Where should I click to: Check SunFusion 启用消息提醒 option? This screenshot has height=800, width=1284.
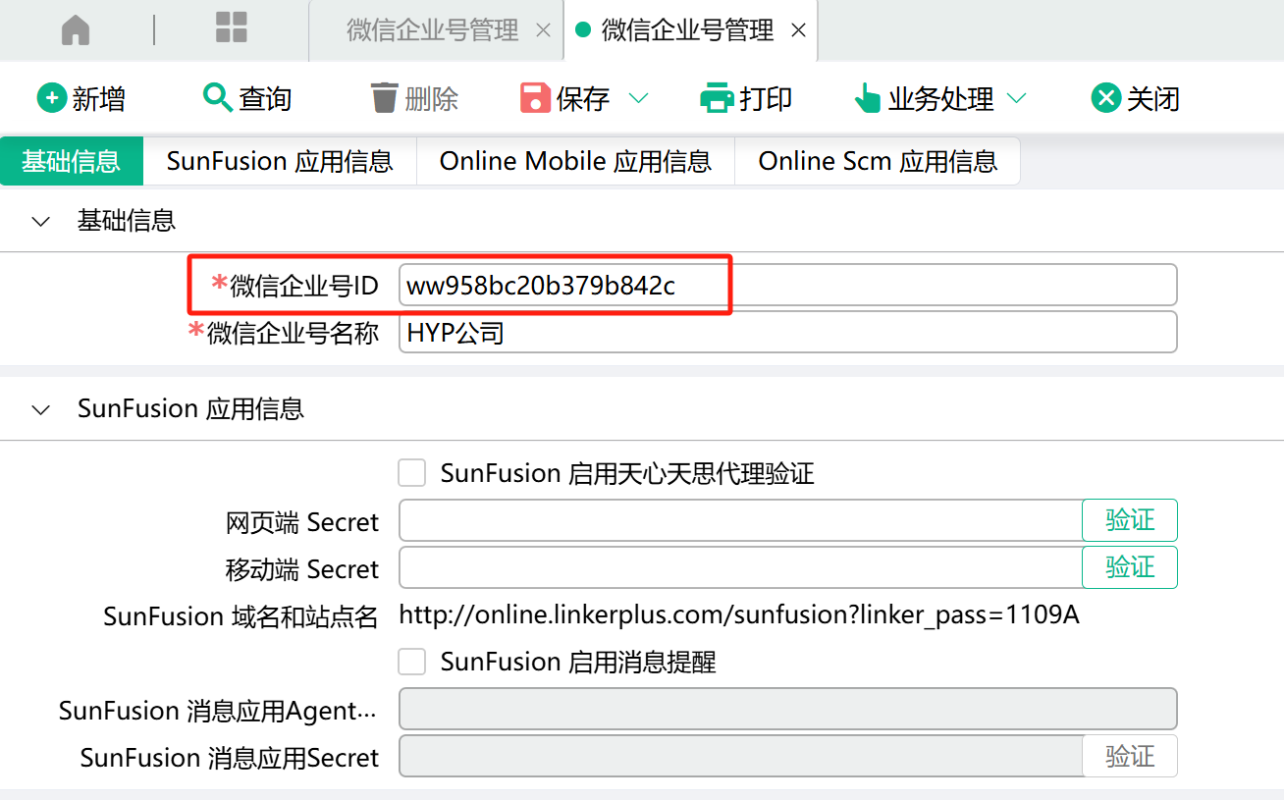click(412, 662)
